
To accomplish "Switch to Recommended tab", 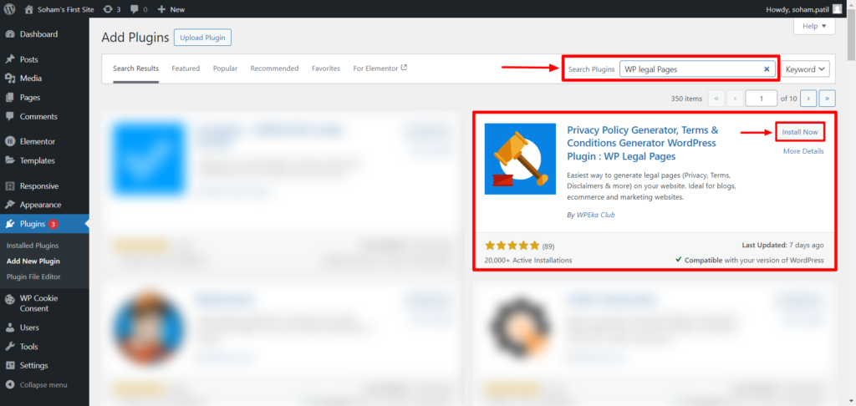I will coord(274,69).
